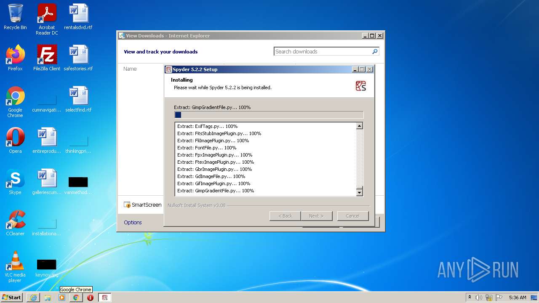Select log line Extract: ExifTags.py... 100%
This screenshot has height=303, width=539.
click(207, 126)
